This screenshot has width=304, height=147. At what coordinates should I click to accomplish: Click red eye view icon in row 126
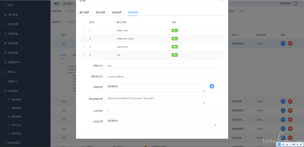(x=290, y=101)
